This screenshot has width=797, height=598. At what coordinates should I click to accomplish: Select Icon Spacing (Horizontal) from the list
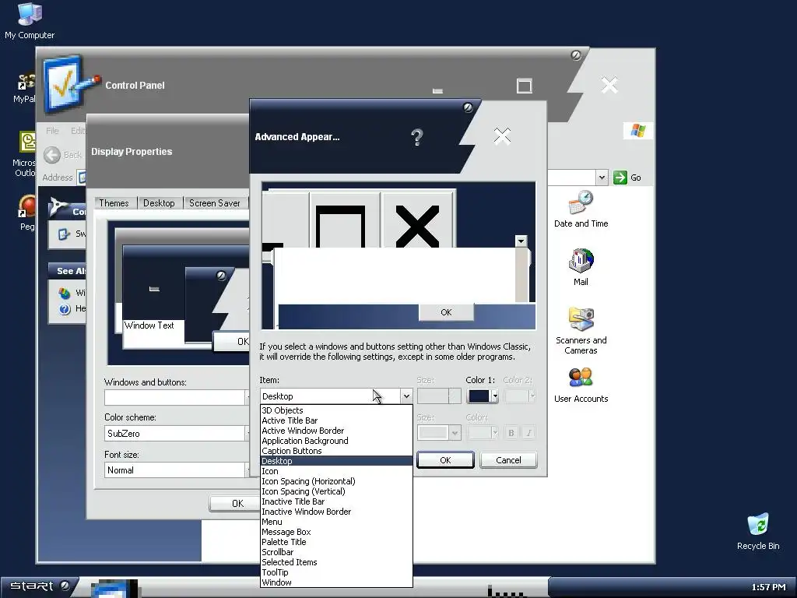point(336,481)
